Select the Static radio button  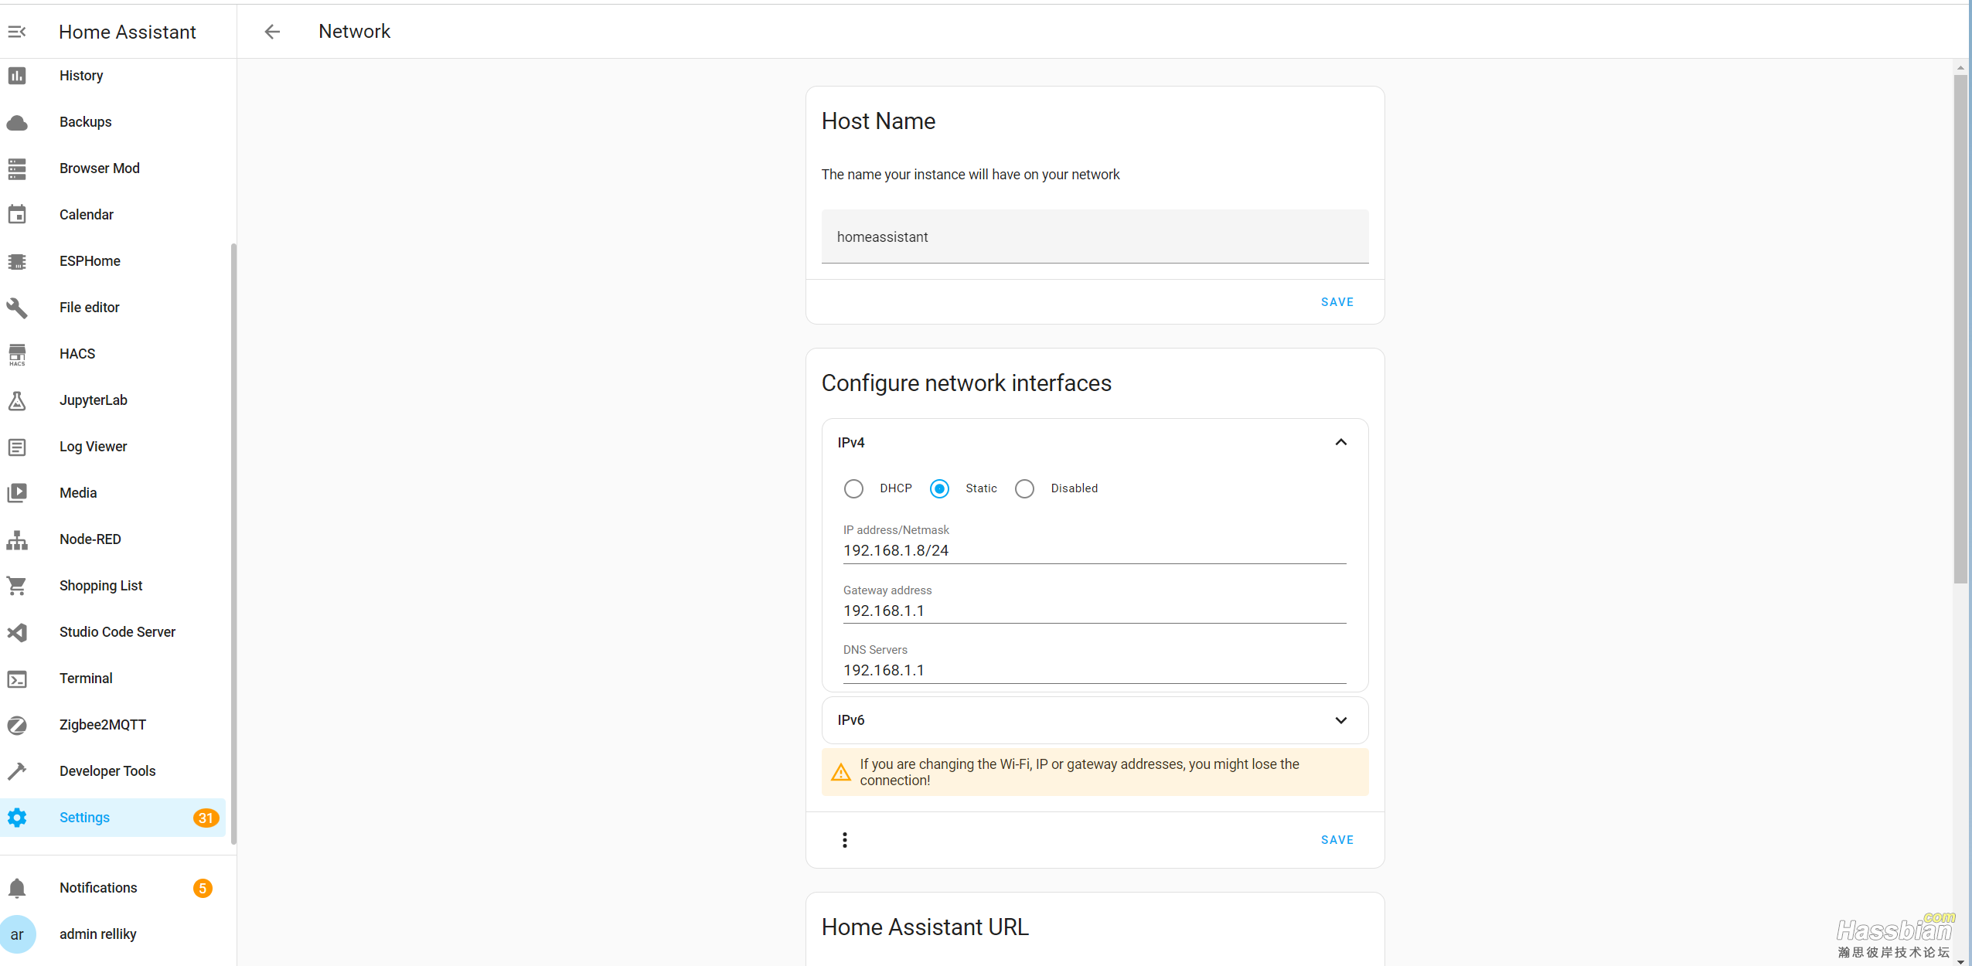(x=939, y=488)
